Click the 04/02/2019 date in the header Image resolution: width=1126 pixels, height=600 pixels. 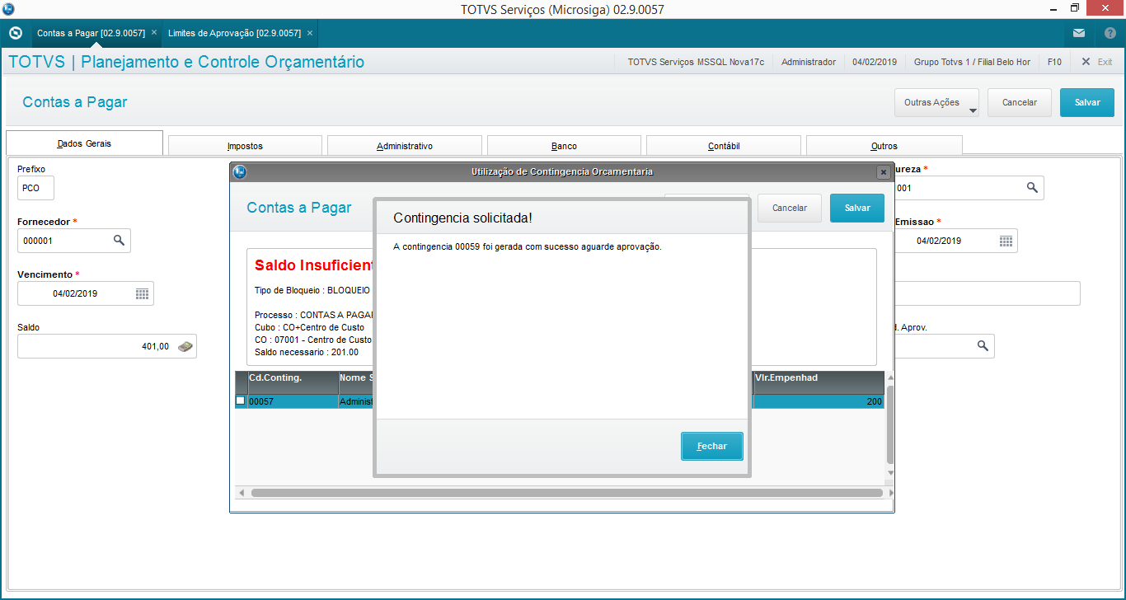point(875,62)
